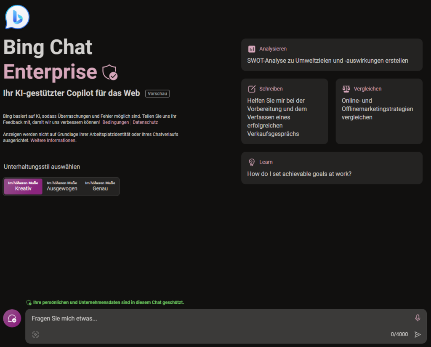Image resolution: width=431 pixels, height=347 pixels.
Task: Click the 0/4000 character counter
Action: [x=399, y=334]
